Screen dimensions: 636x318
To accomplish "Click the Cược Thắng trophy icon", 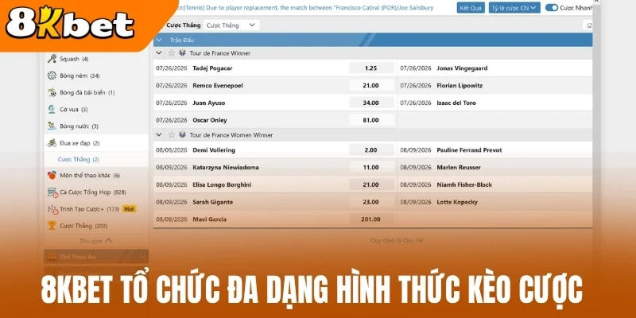I will [x=52, y=226].
